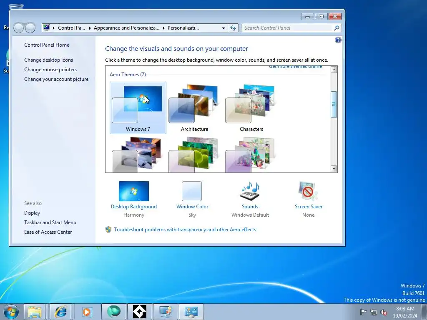Click the Back navigation button
This screenshot has height=320, width=427.
tap(18, 28)
